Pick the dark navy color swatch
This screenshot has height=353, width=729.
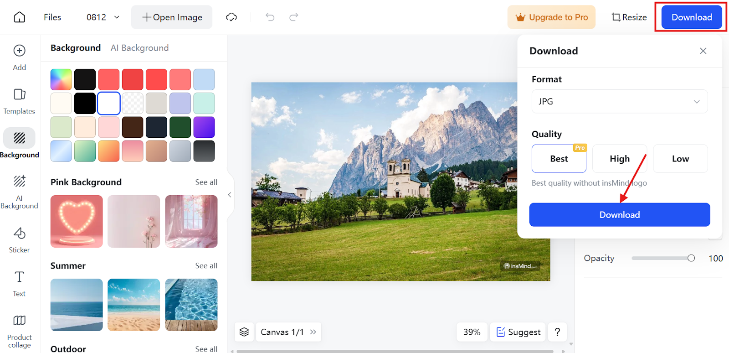[x=156, y=127]
